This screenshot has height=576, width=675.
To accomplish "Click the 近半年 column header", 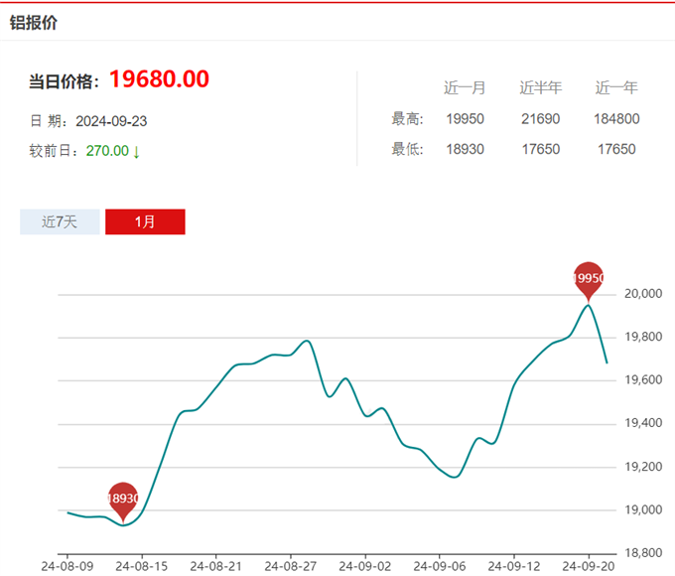I will point(540,88).
